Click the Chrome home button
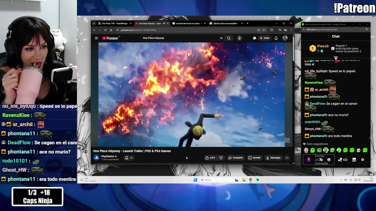 tap(111, 30)
